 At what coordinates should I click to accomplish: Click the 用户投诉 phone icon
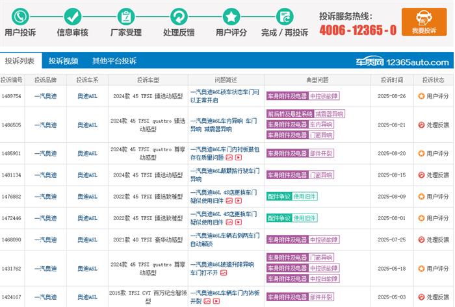point(19,16)
